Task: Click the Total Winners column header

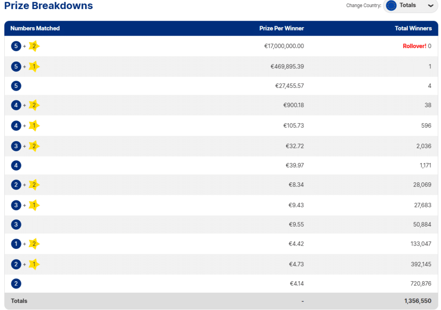Action: click(413, 28)
